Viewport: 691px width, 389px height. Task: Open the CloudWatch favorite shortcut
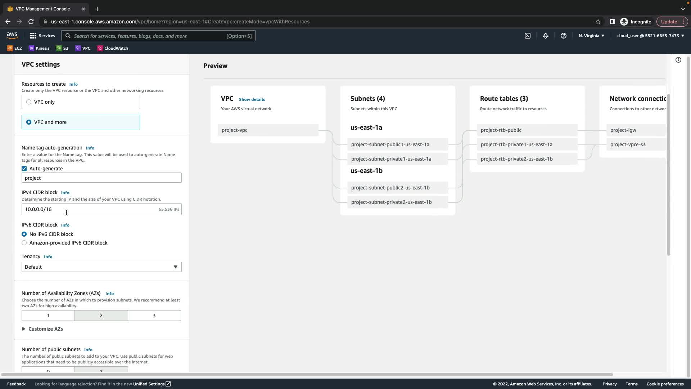point(113,48)
